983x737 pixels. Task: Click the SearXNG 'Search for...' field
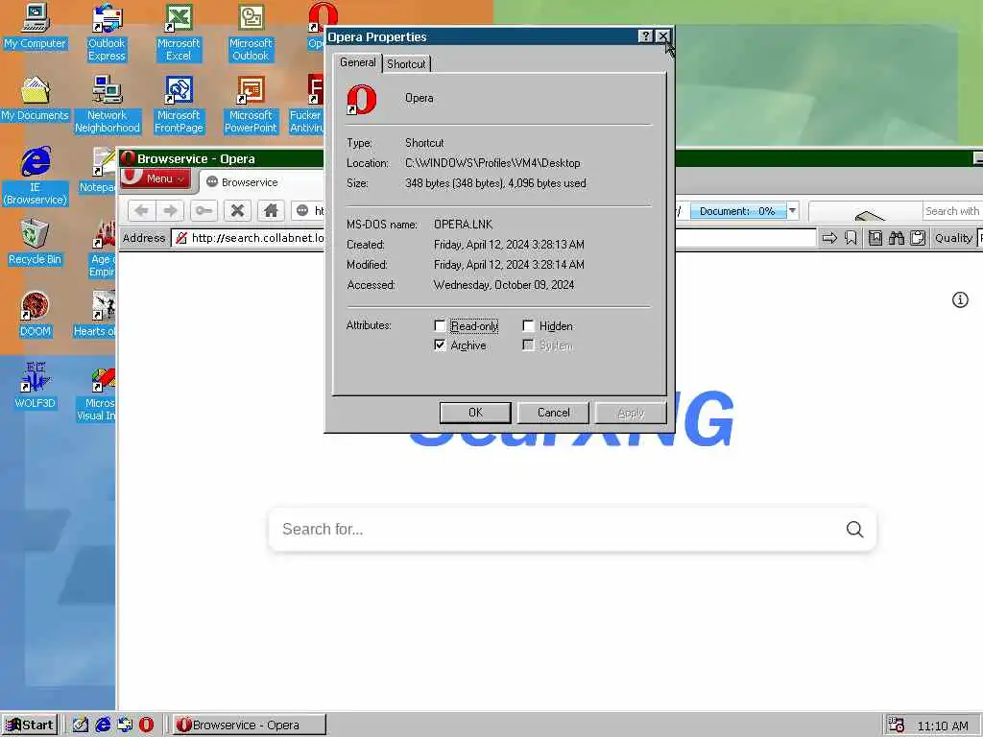[572, 530]
